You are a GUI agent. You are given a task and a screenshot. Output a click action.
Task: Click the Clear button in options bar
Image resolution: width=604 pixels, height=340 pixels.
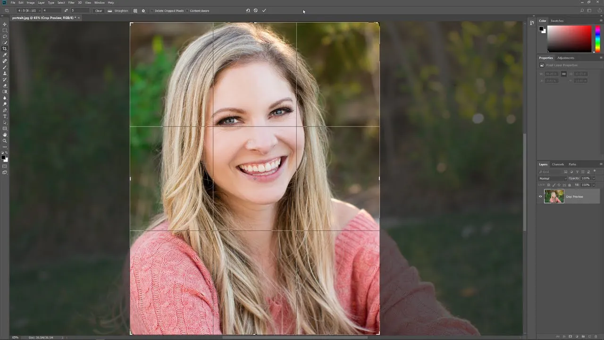(x=99, y=10)
